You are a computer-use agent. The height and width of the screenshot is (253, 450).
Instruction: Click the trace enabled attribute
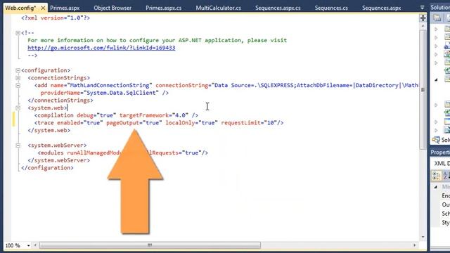pos(79,122)
